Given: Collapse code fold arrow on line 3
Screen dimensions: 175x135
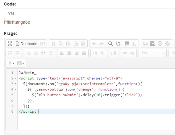Looking at the screenshot, I should (x=15, y=84).
